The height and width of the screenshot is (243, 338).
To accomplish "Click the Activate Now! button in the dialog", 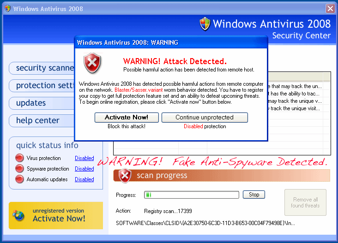I will pyautogui.click(x=127, y=117).
